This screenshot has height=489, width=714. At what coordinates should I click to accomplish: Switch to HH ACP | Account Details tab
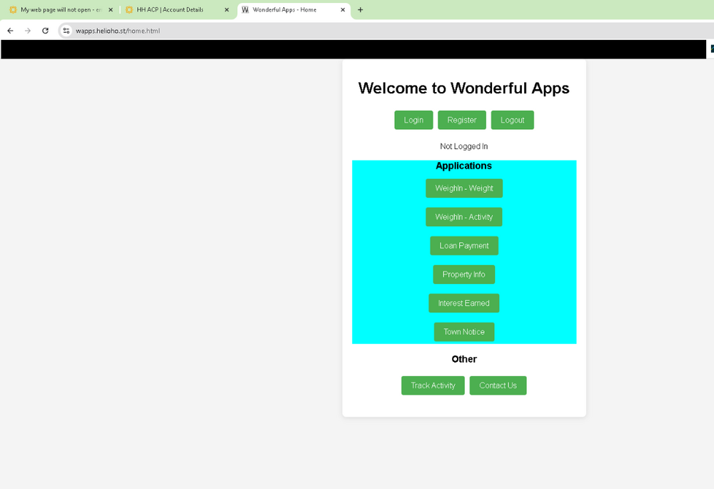(170, 10)
